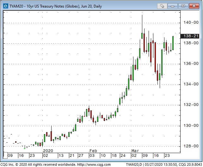Click the 2020 year label on time axis
Image resolution: width=203 pixels, height=167 pixels.
48,151
